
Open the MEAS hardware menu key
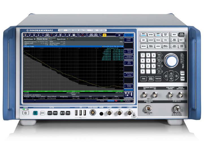143,46
